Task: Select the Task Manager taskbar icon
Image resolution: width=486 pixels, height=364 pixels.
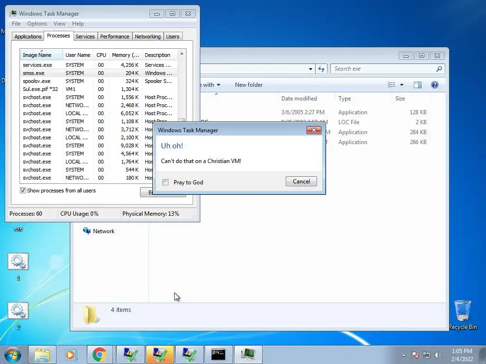Action: click(x=248, y=355)
